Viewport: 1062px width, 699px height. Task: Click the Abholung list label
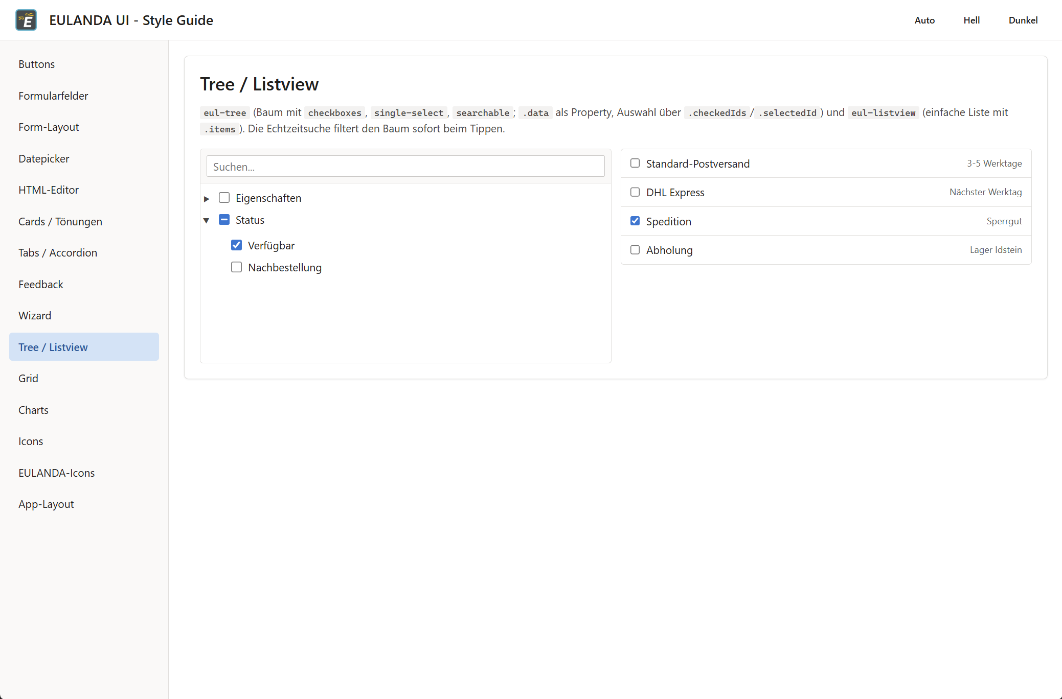669,250
